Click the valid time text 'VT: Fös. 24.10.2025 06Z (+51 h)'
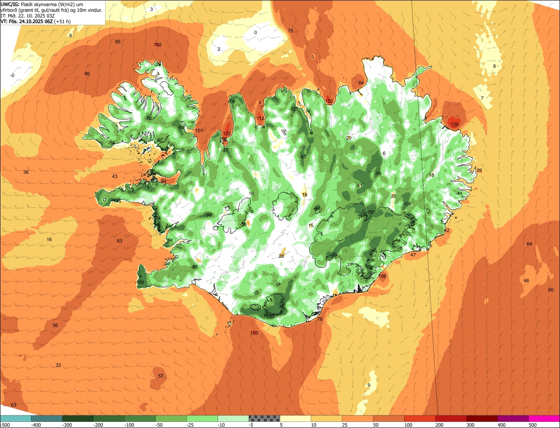 coord(36,21)
